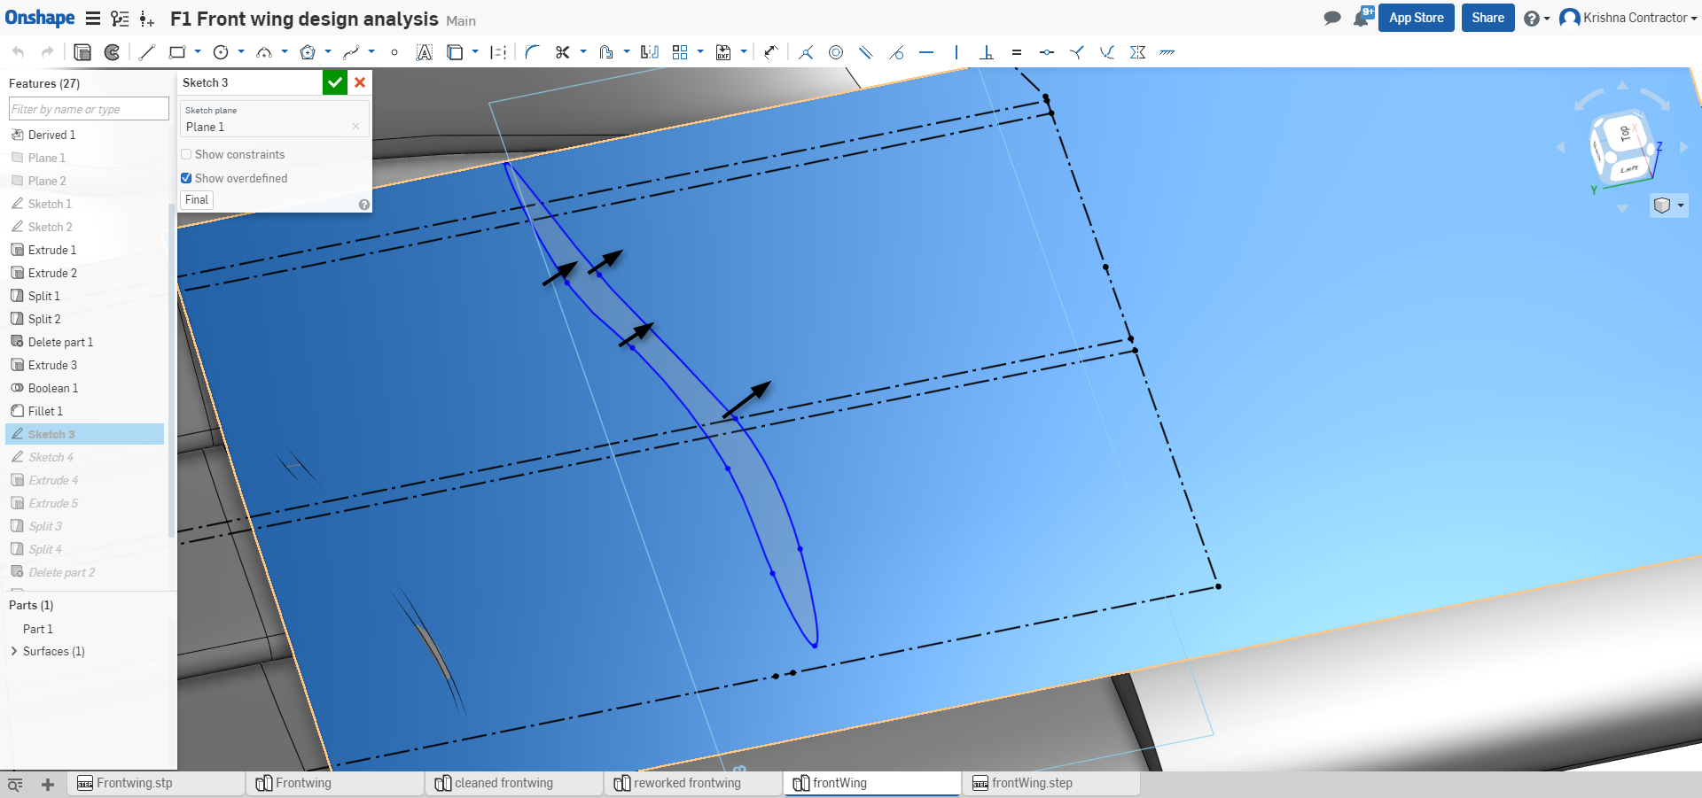Select the Trim tool scissors icon
This screenshot has height=798, width=1702.
562,52
